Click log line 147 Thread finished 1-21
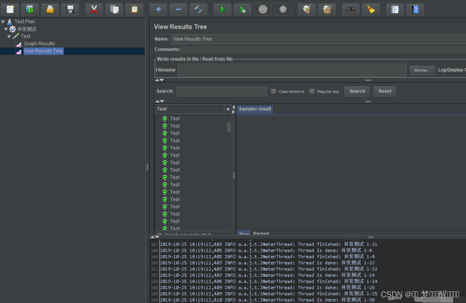The image size is (466, 303). point(268,244)
